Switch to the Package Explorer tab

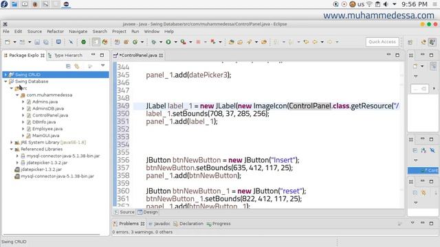24,56
